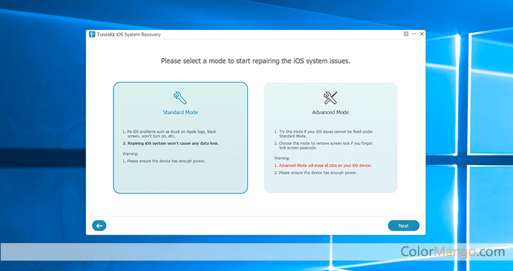Click 'Fix iOS problems such as stuck' text
Screen dimensions: 513x271
click(x=169, y=133)
